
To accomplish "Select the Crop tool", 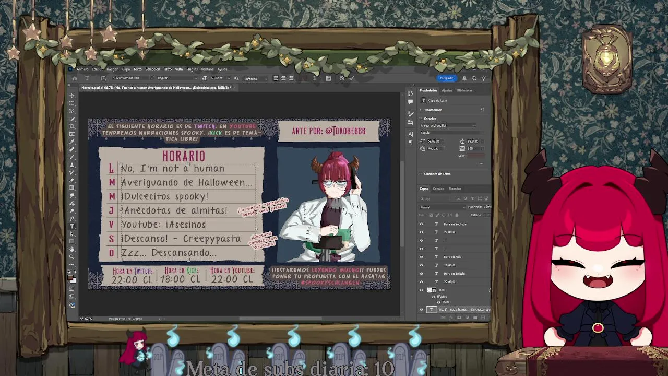I will (x=71, y=126).
